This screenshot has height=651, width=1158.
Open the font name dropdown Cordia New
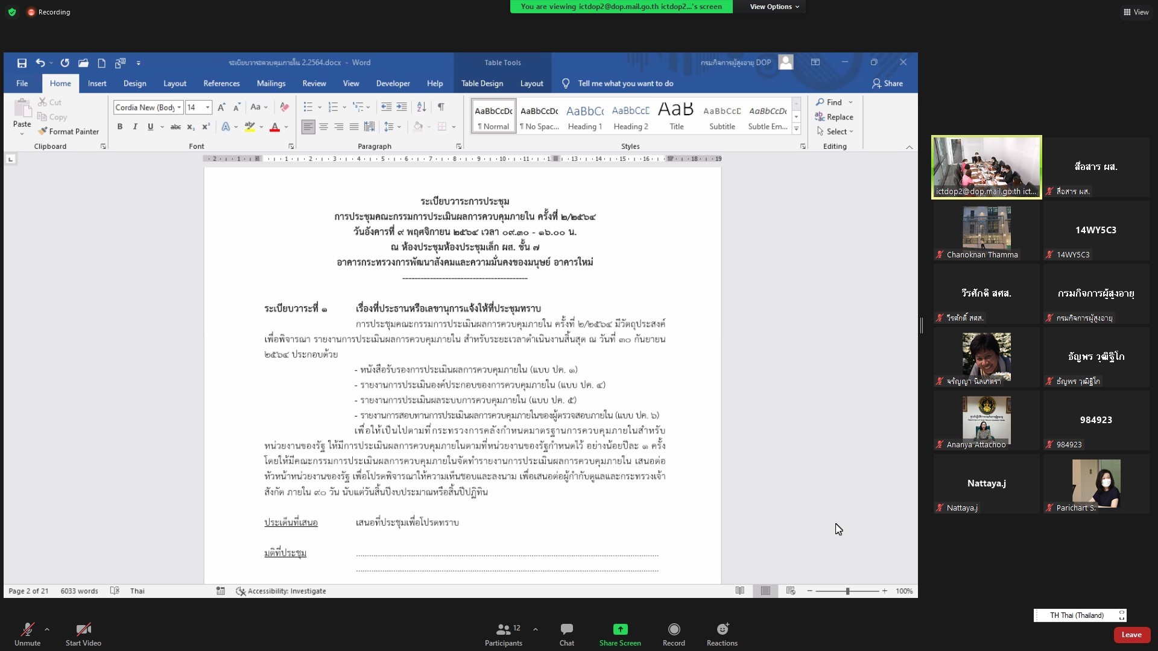coord(179,107)
